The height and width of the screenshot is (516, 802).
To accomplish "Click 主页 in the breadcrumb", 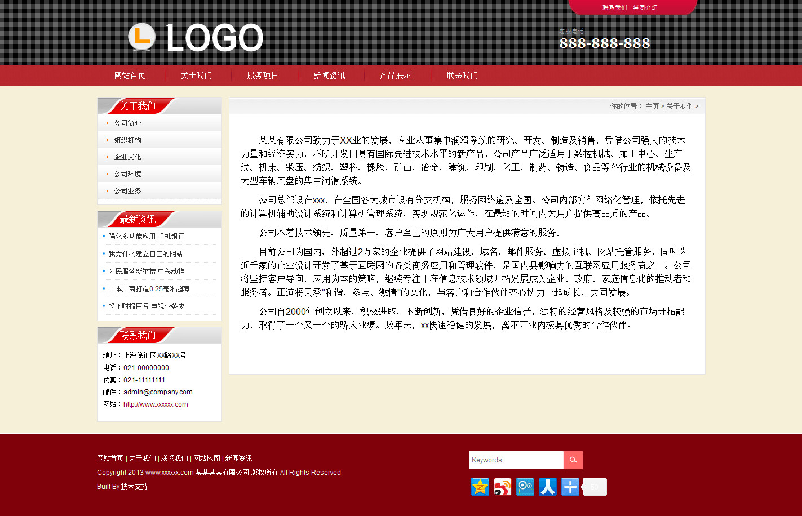I will pos(652,106).
